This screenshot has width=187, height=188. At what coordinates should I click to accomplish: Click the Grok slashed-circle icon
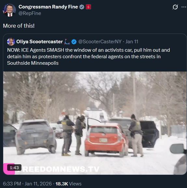coord(175,7)
